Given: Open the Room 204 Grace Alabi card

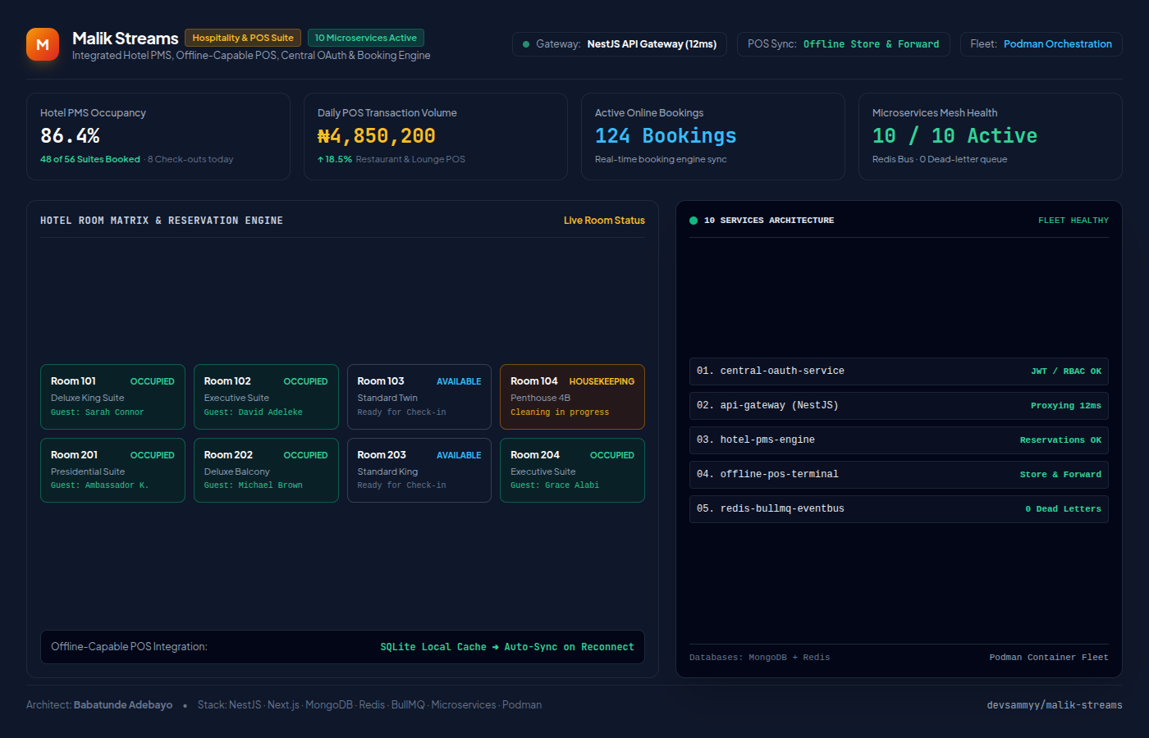Looking at the screenshot, I should click(x=572, y=470).
